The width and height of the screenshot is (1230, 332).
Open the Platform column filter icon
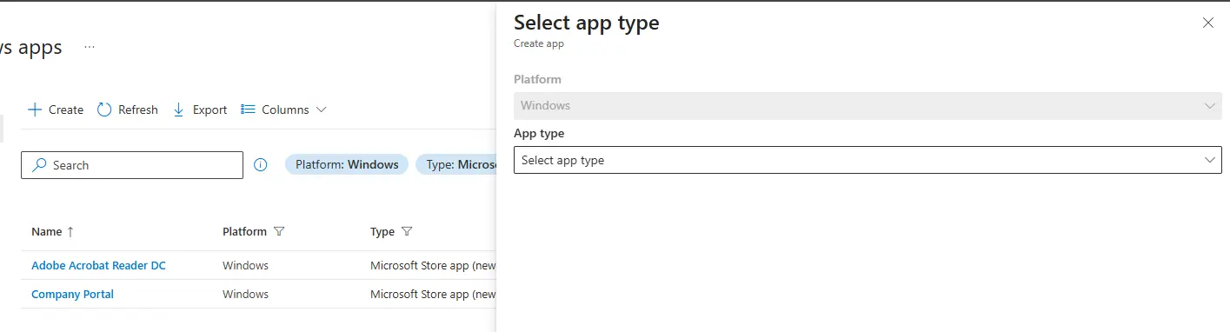pos(279,232)
